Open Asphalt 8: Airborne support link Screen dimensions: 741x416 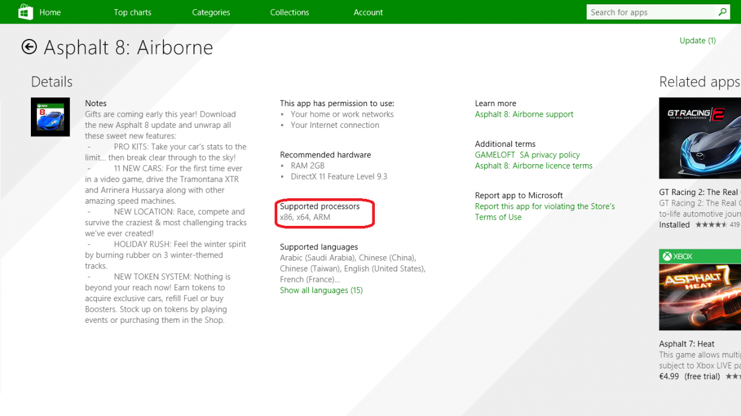coord(524,114)
